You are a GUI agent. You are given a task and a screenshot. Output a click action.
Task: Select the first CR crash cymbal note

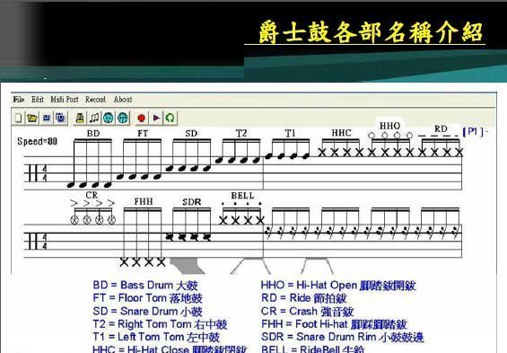tap(74, 220)
